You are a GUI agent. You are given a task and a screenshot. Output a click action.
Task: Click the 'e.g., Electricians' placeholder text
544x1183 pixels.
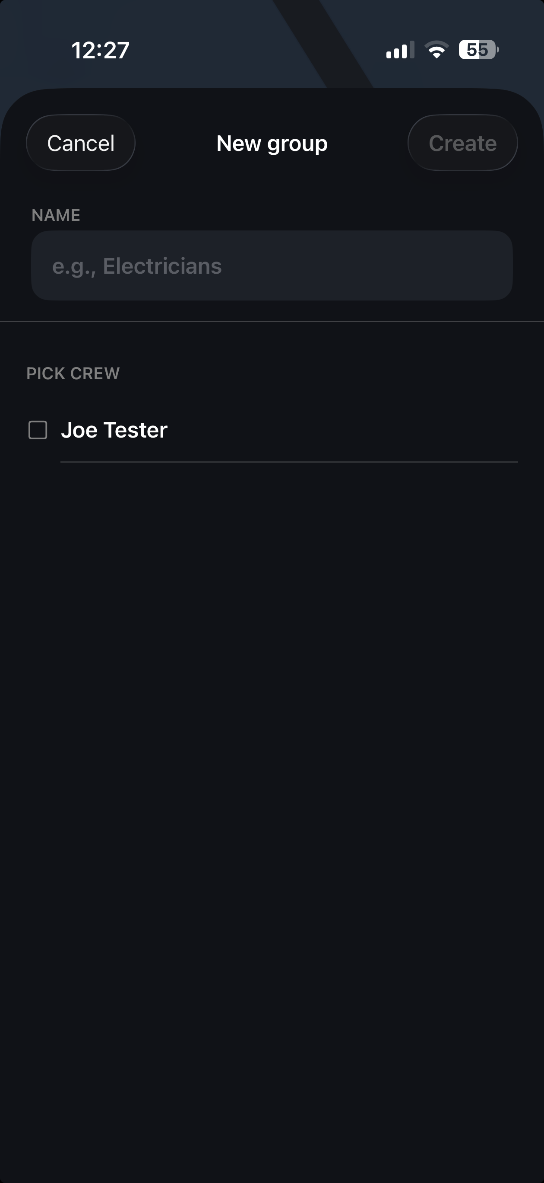pyautogui.click(x=137, y=266)
